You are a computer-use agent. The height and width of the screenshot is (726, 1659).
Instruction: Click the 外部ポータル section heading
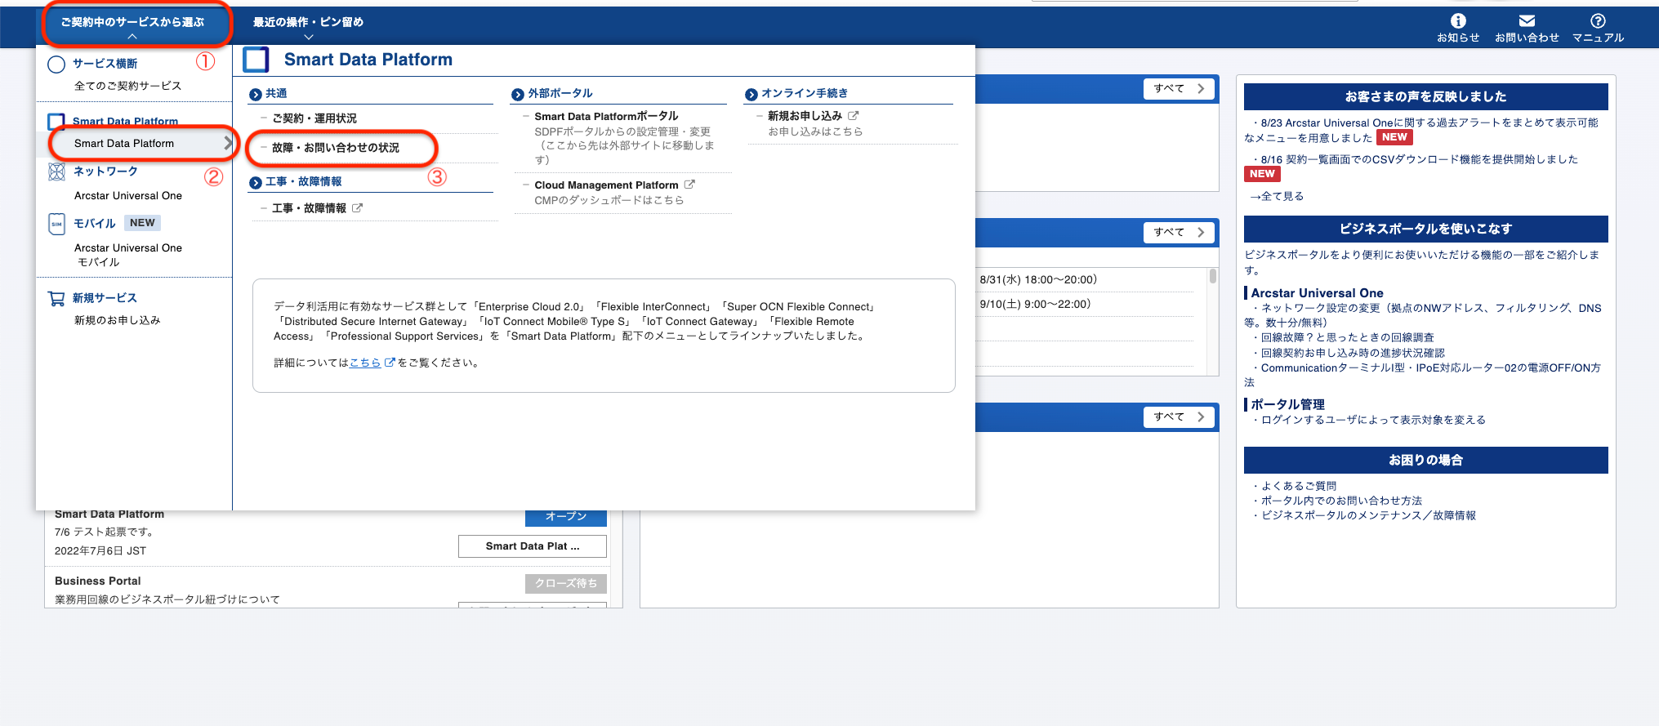tap(560, 94)
